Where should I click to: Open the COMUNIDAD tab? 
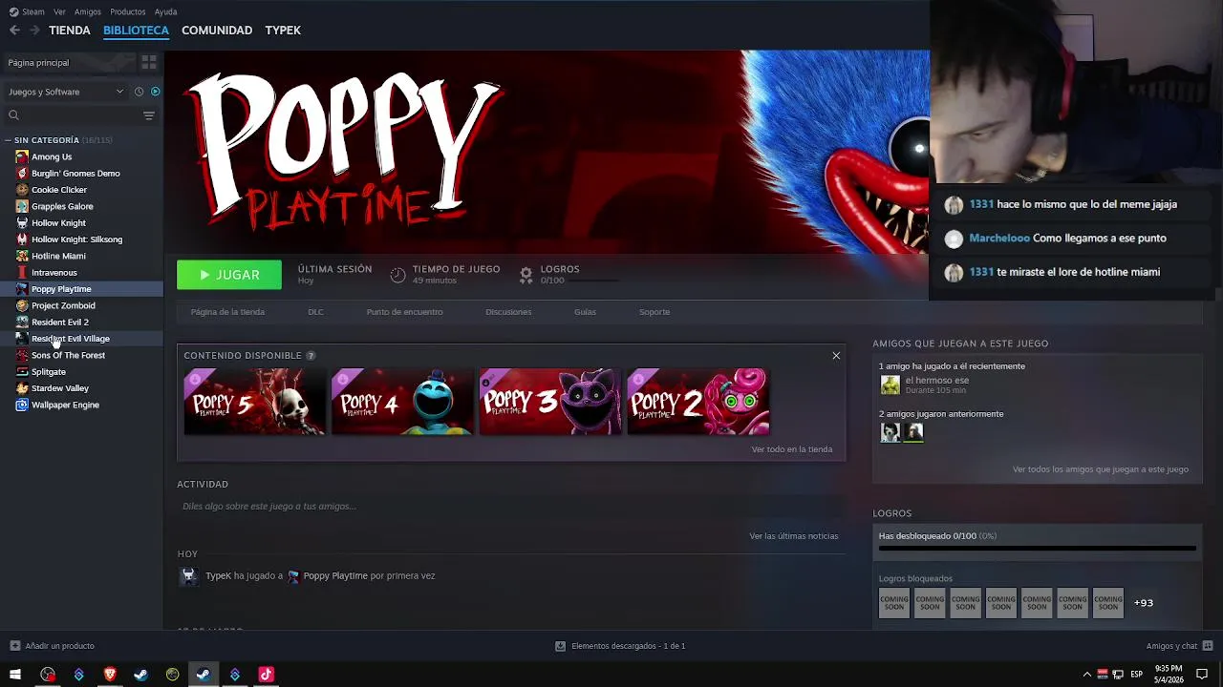(217, 31)
